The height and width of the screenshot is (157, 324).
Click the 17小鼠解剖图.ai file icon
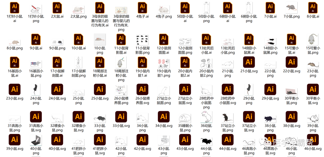pos(57,63)
